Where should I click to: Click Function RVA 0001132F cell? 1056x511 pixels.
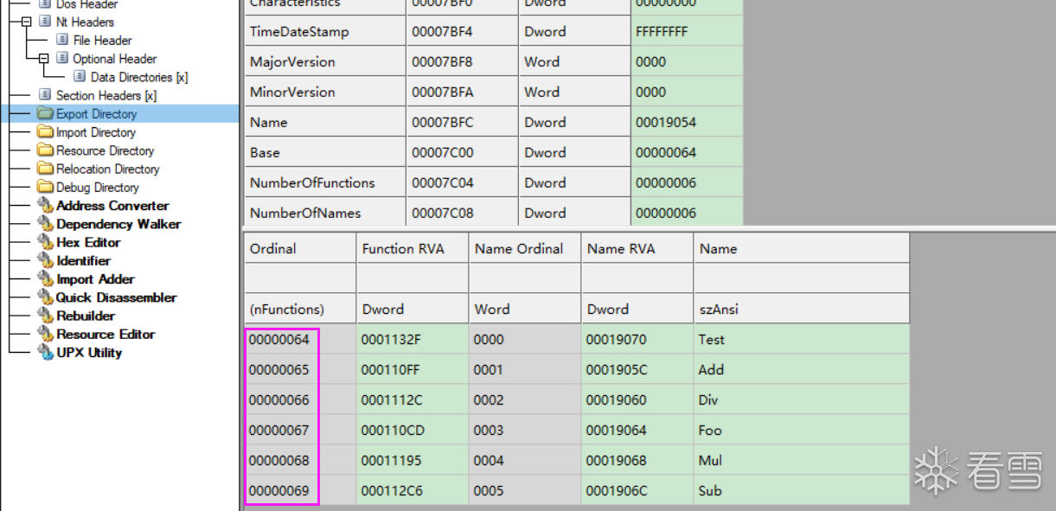(x=413, y=339)
